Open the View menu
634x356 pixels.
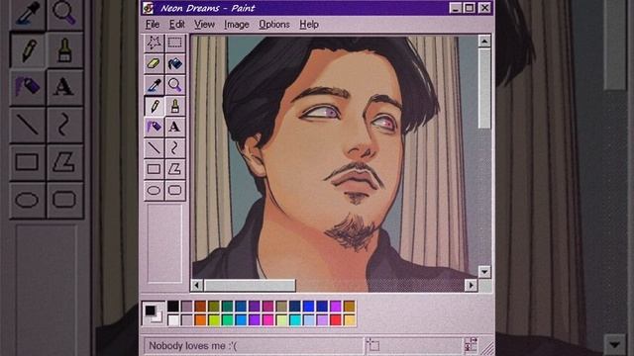click(204, 24)
